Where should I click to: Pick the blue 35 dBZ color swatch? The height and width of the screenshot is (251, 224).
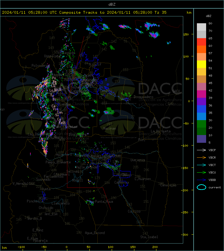click(x=201, y=109)
